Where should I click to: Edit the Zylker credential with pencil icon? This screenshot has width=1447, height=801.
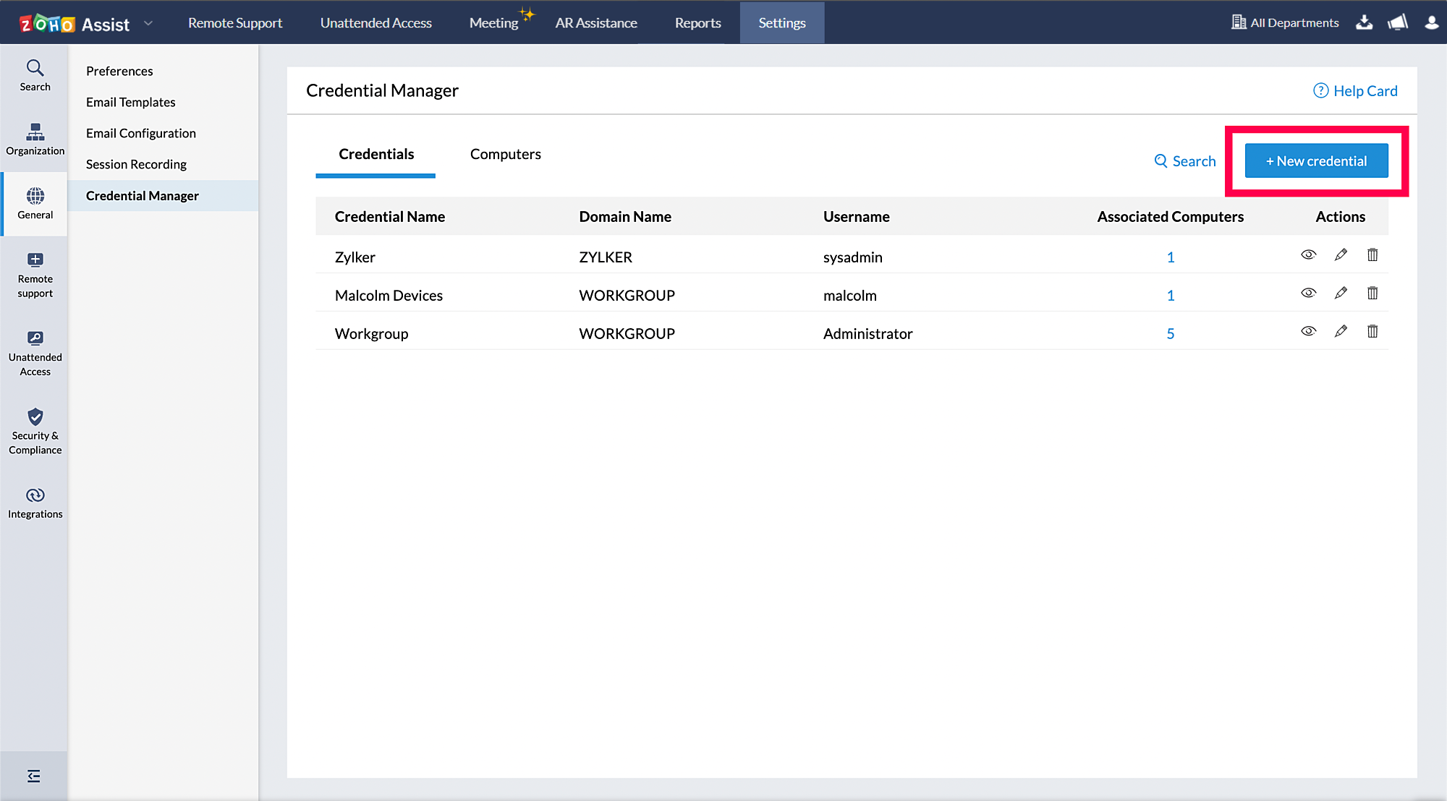(x=1341, y=254)
